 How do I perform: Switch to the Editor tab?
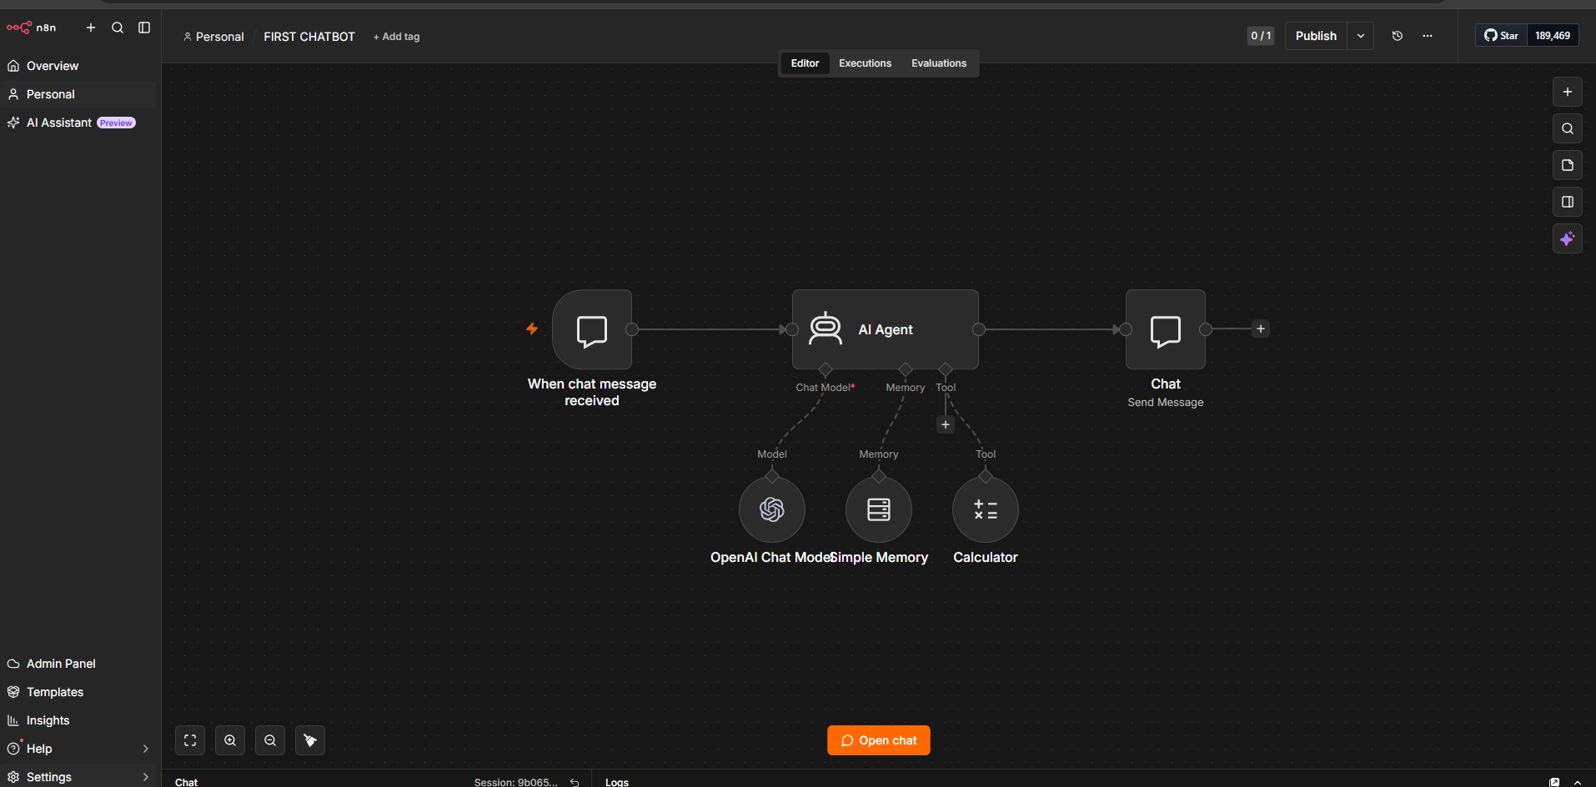click(805, 63)
